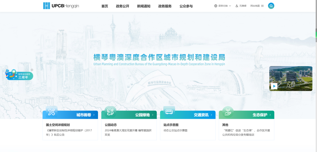This screenshot has height=152, width=317.
Task: Click the search magnifier icon
Action: click(271, 6)
